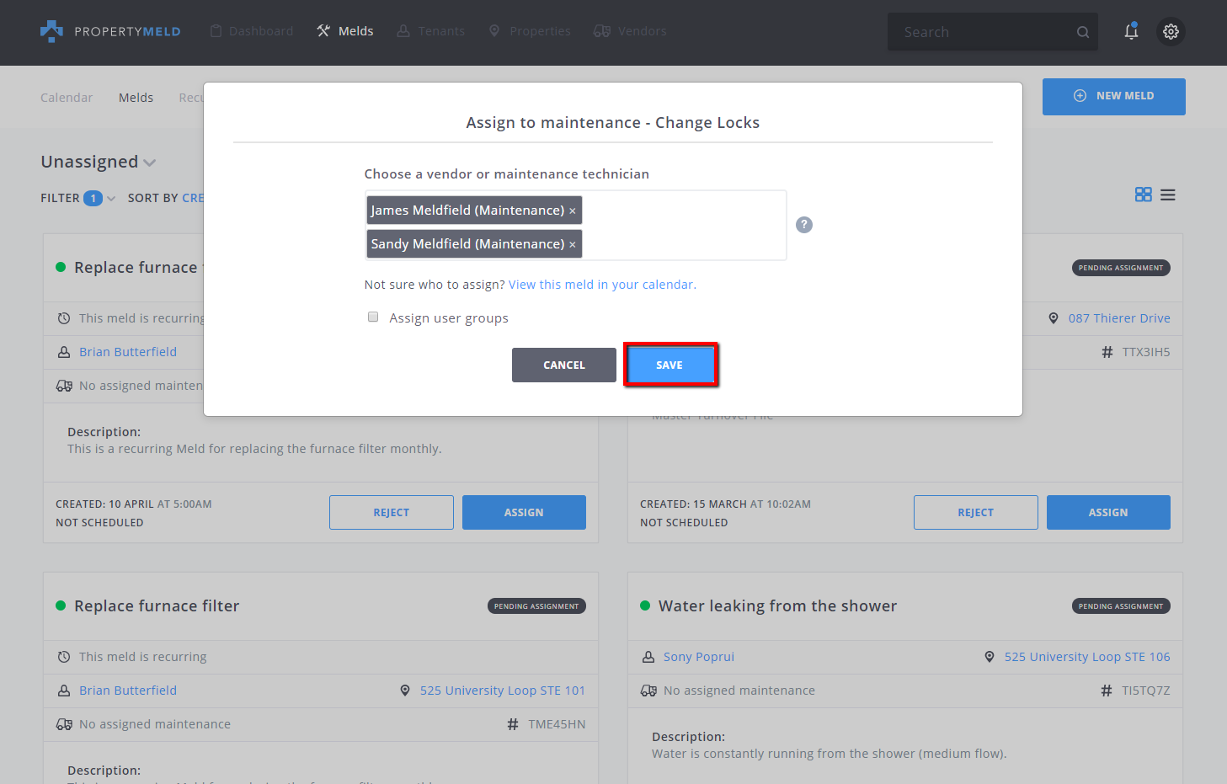Switch to grid card view
Viewport: 1227px width, 784px height.
pos(1143,195)
